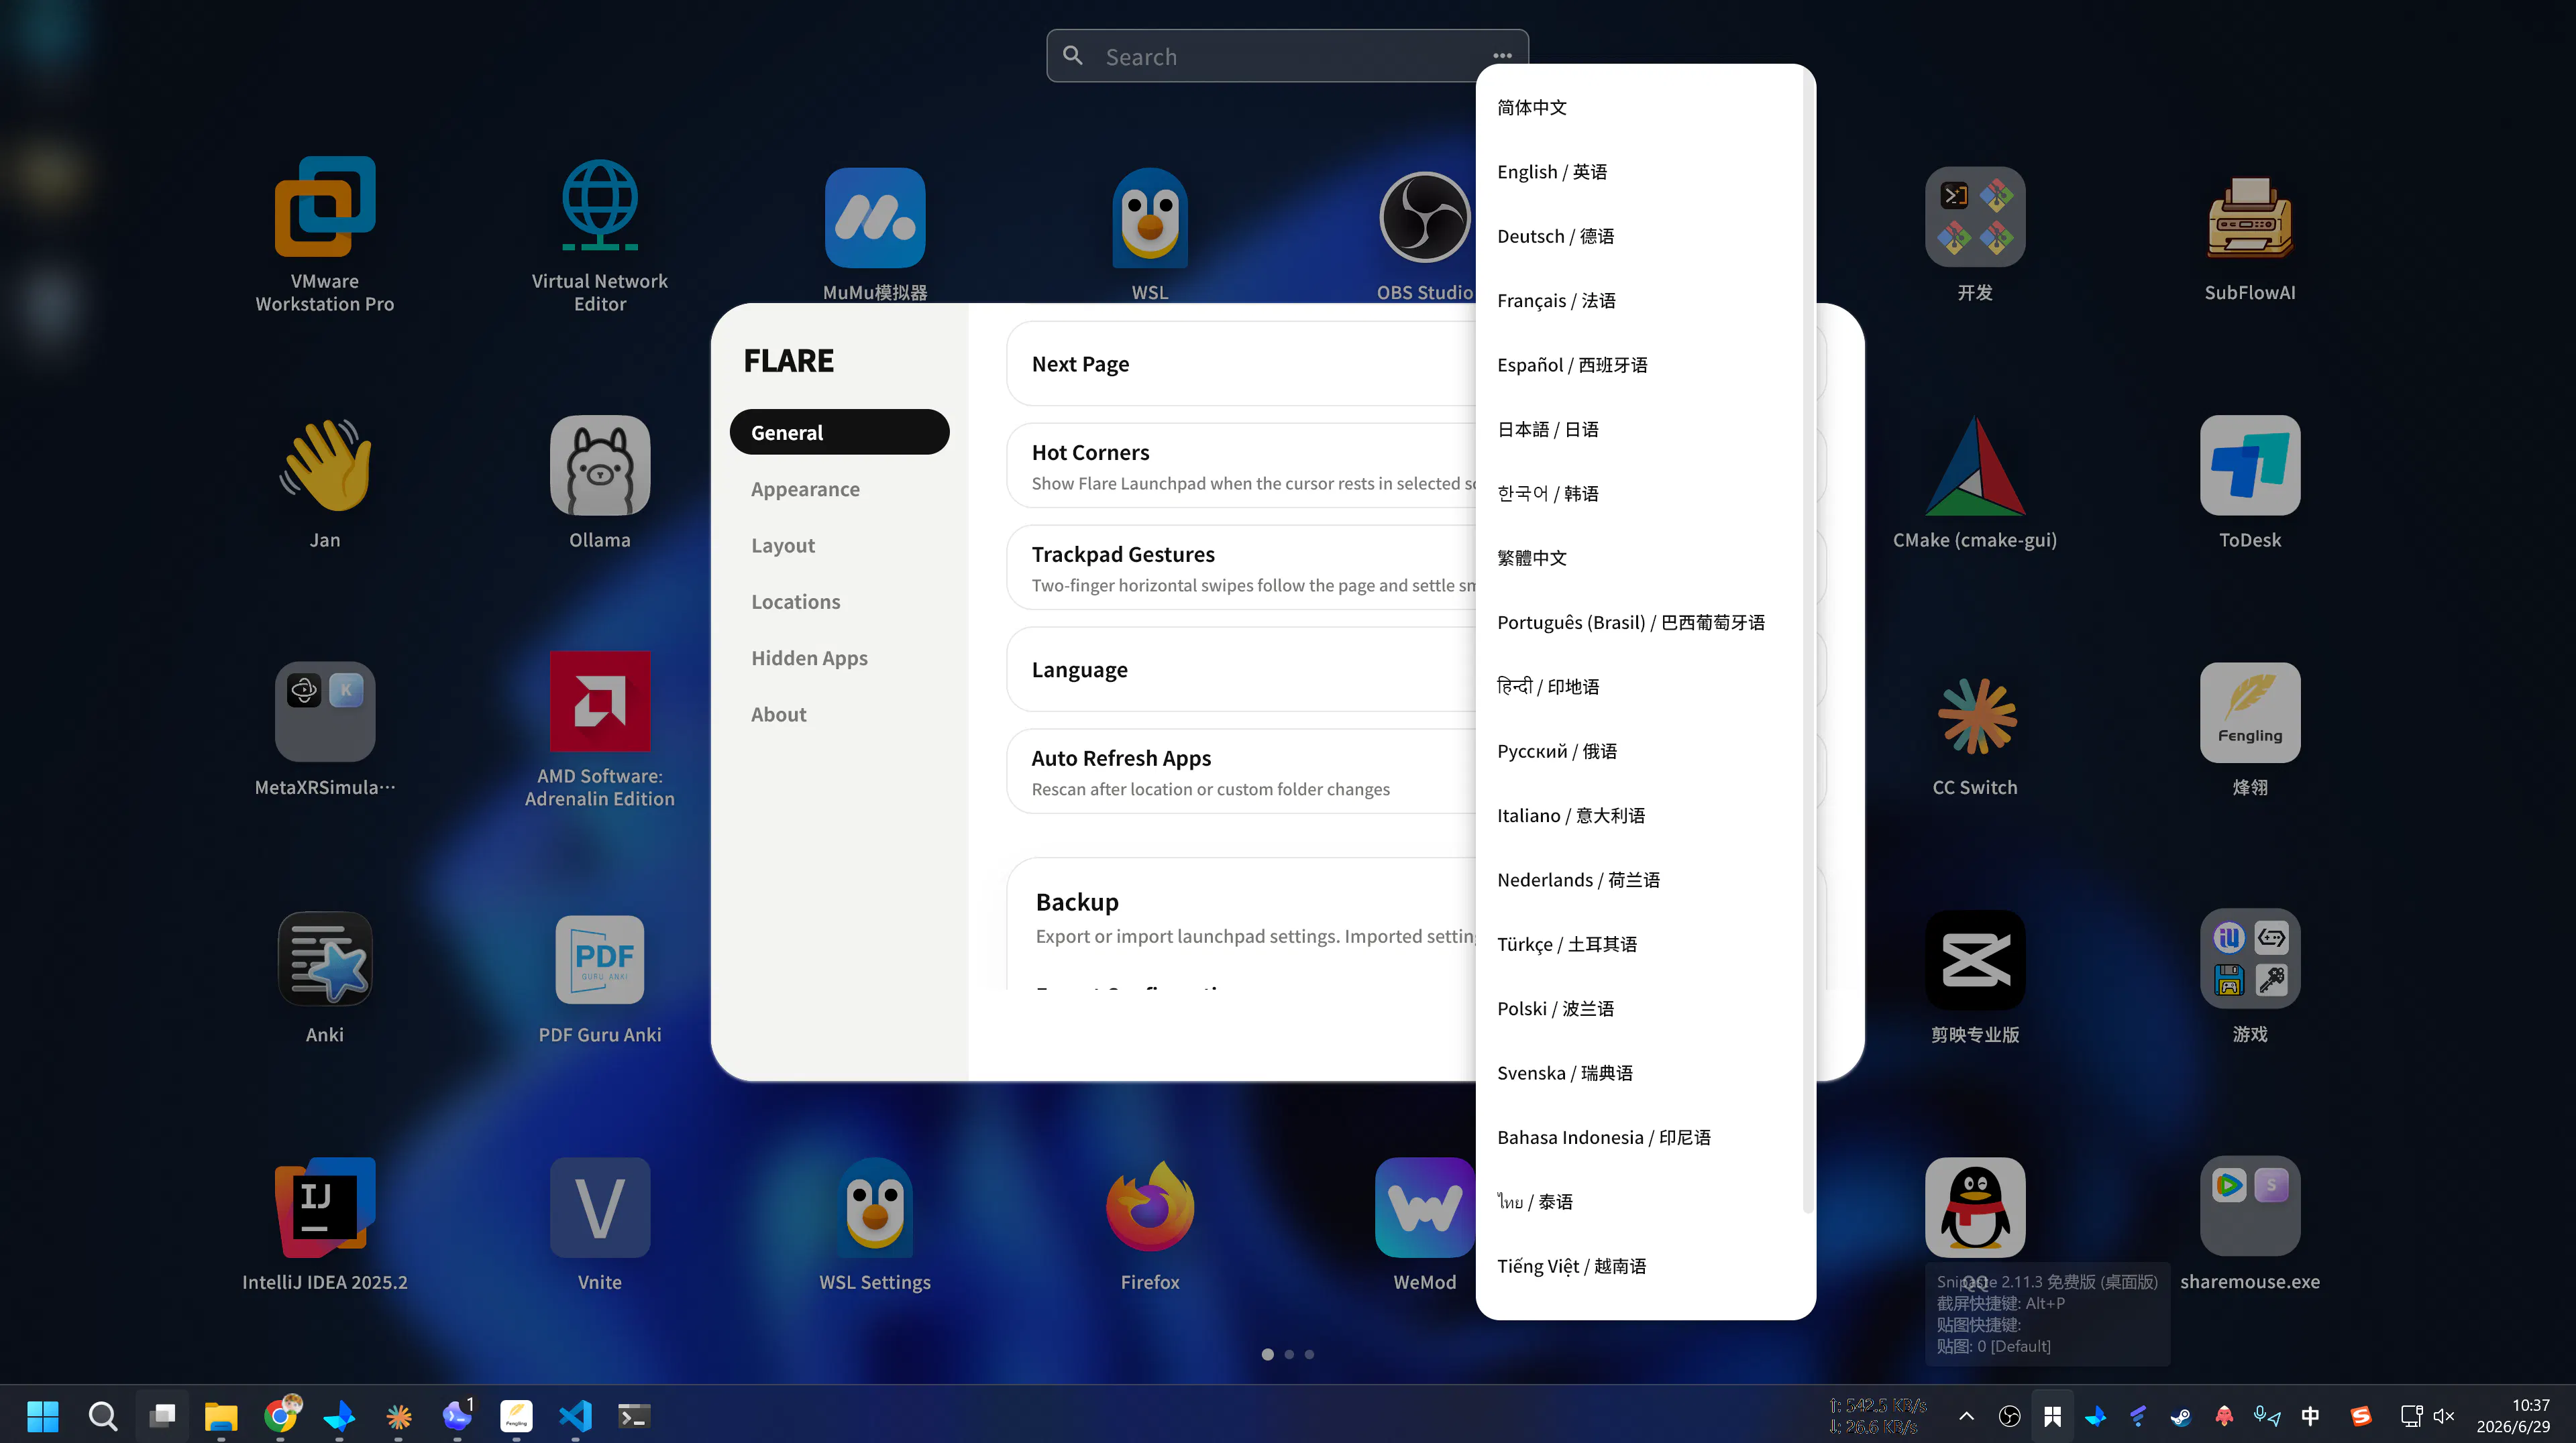Show the About settings tab

pos(839,713)
